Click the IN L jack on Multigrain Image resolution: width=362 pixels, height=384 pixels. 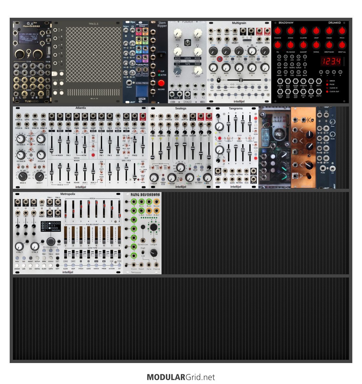[x=211, y=31]
